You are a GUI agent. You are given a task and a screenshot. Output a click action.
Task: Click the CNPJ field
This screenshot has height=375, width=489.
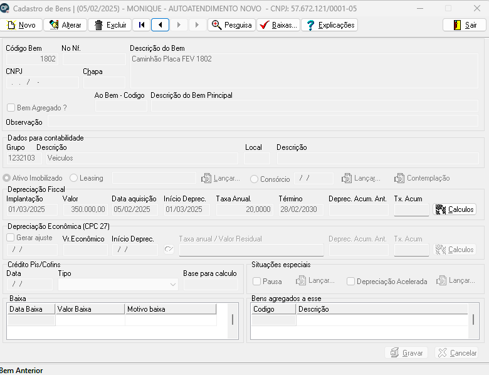click(x=43, y=82)
